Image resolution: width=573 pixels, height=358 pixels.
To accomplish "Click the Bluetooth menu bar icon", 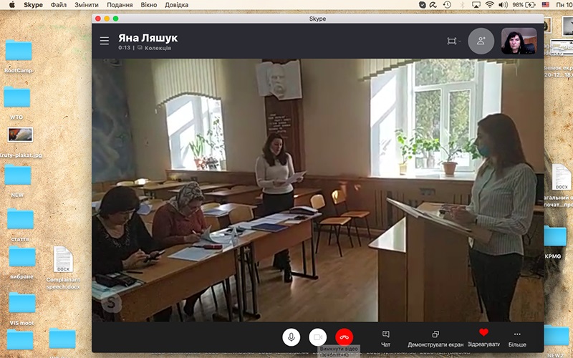I will click(x=462, y=5).
